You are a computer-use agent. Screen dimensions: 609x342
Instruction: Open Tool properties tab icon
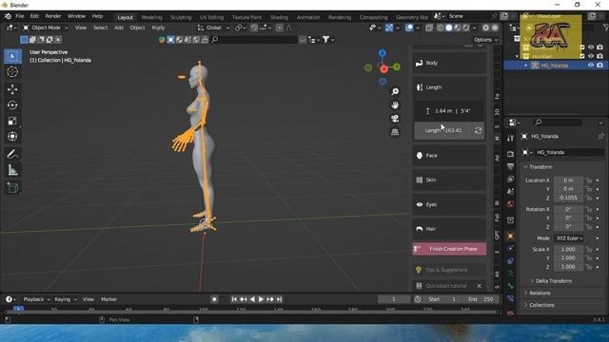pyautogui.click(x=510, y=139)
